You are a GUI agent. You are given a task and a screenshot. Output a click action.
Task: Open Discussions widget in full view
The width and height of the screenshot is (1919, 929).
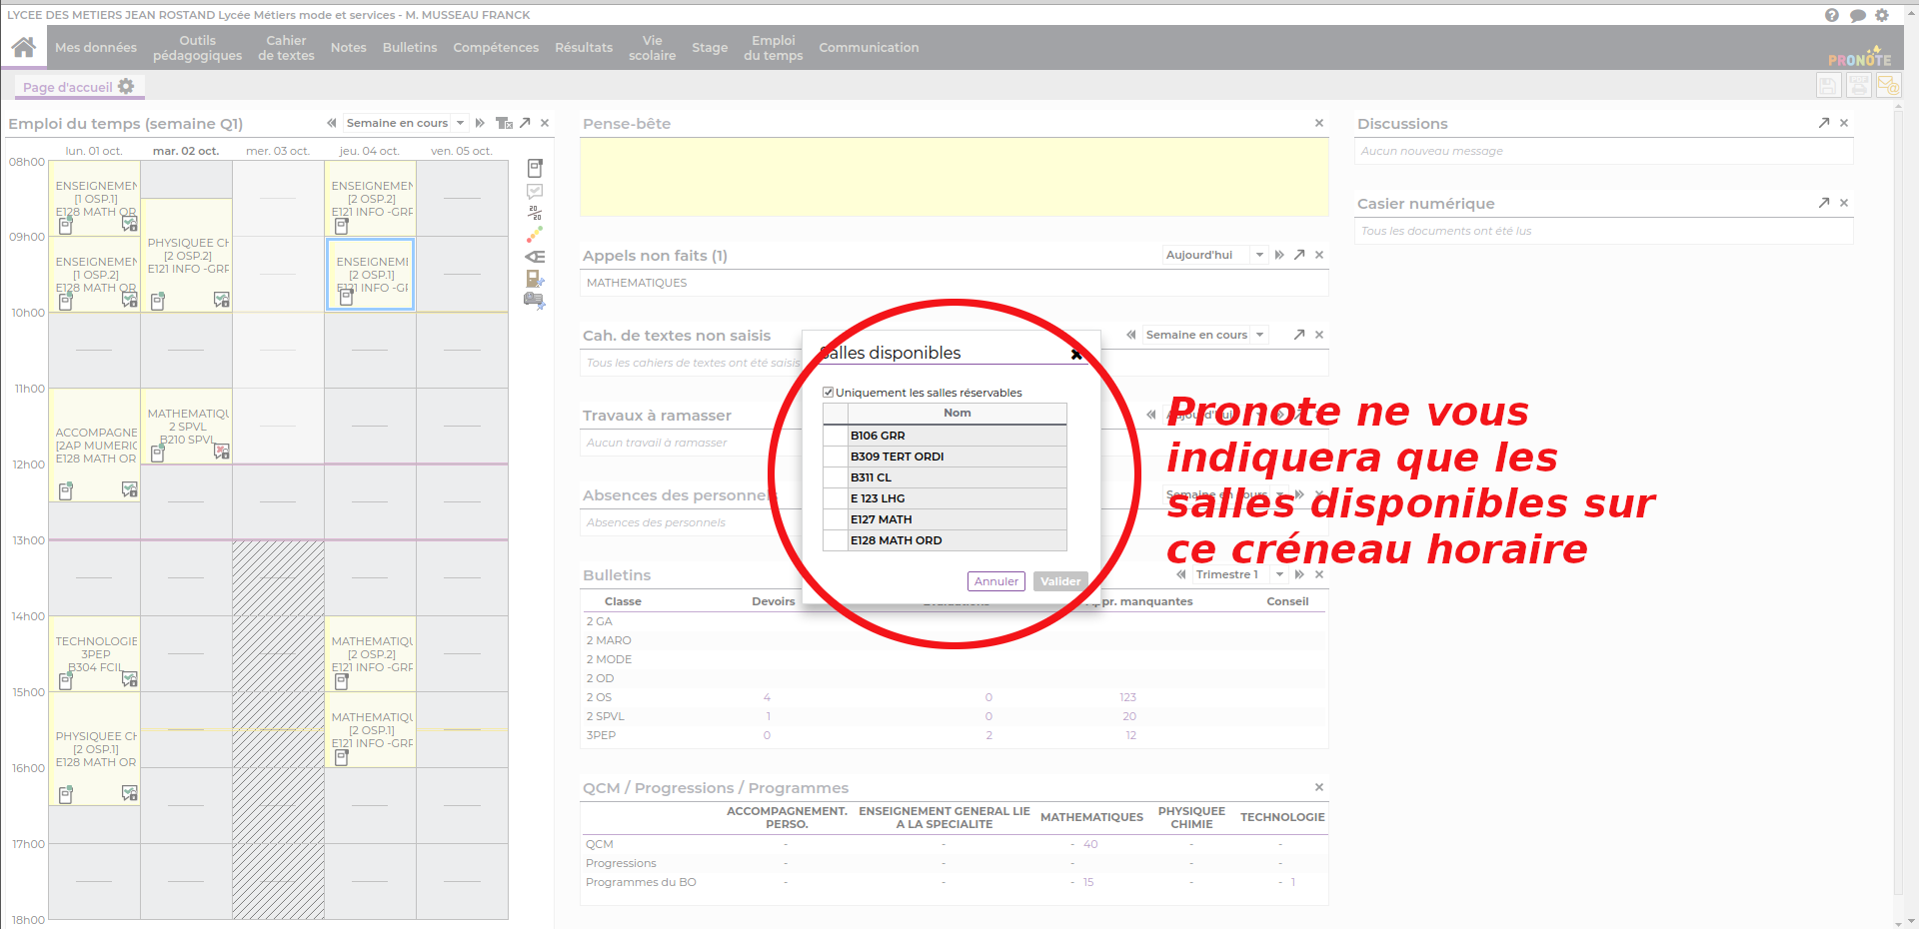(x=1824, y=123)
